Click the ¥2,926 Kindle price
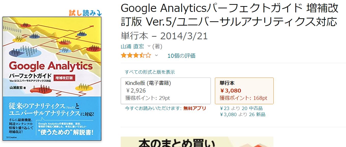The height and width of the screenshot is (147, 346). (136, 90)
